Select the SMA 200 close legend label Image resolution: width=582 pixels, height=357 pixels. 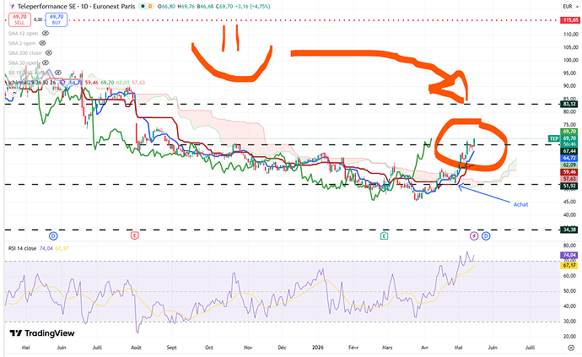[x=24, y=53]
